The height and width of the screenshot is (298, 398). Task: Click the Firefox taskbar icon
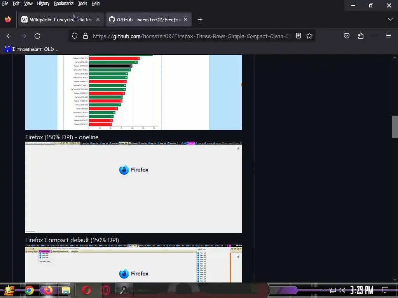tap(48, 290)
